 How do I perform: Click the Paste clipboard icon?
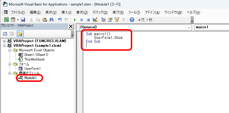coord(44,20)
